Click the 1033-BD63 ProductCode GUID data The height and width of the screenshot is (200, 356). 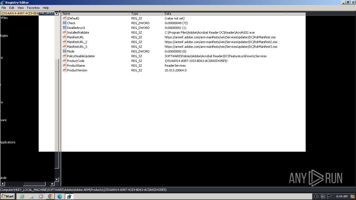(196, 61)
